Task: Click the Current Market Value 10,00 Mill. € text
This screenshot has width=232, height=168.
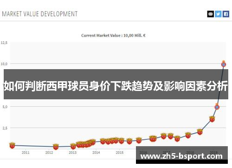Action: coord(113,35)
